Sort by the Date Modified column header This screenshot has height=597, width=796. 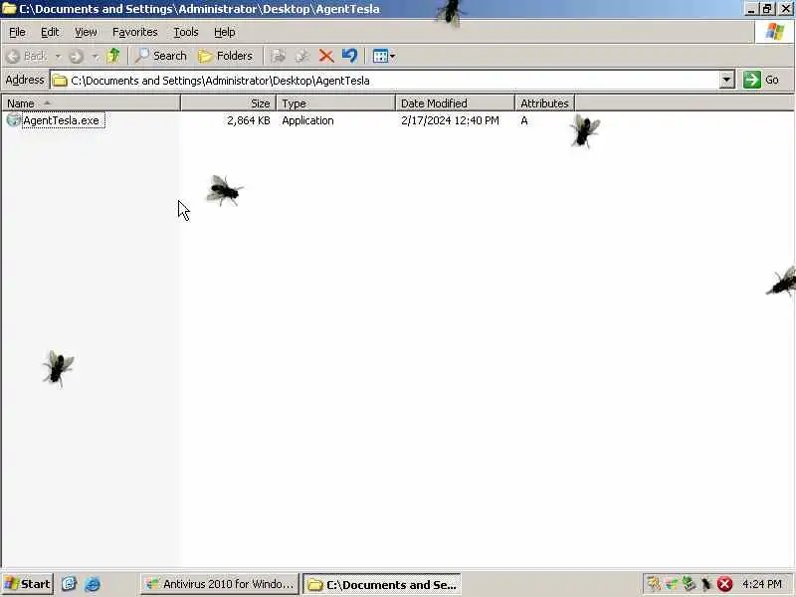click(455, 103)
